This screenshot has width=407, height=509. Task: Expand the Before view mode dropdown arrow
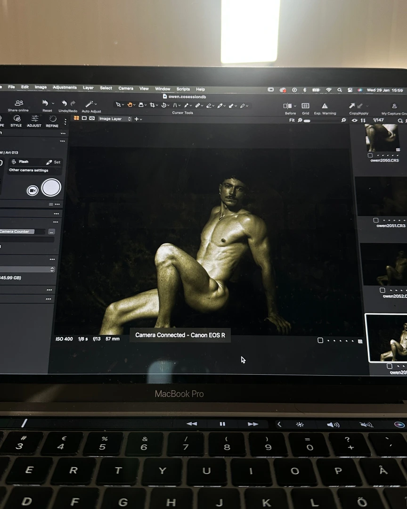(x=295, y=106)
